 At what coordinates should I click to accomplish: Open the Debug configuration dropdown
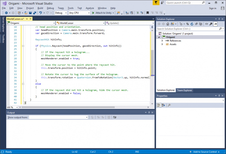coord(61,13)
